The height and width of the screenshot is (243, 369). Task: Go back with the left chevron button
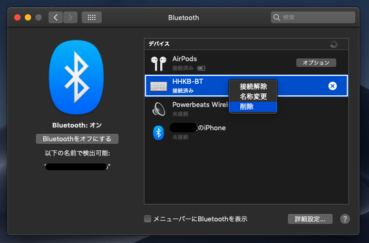55,17
